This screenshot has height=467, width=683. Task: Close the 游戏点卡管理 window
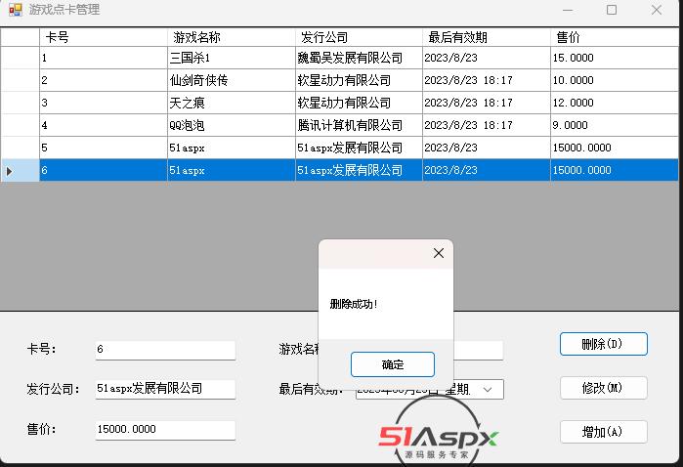tap(657, 10)
